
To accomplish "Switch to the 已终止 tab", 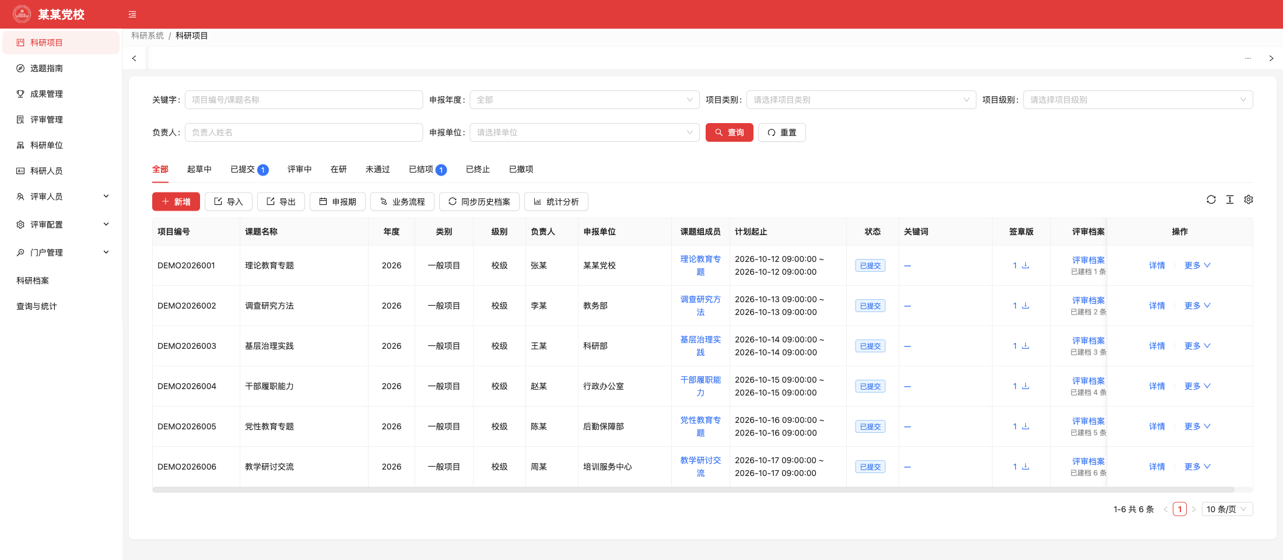I will [x=478, y=169].
